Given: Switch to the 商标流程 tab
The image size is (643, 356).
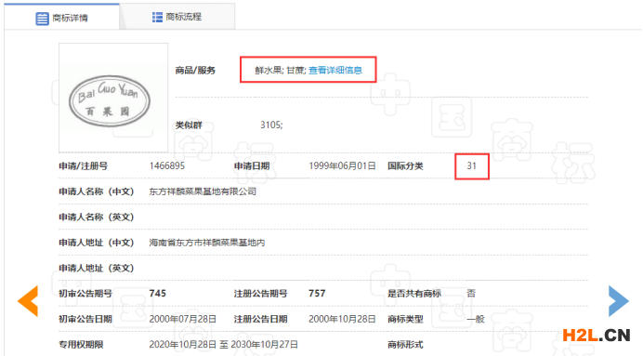Looking at the screenshot, I should pos(177,17).
